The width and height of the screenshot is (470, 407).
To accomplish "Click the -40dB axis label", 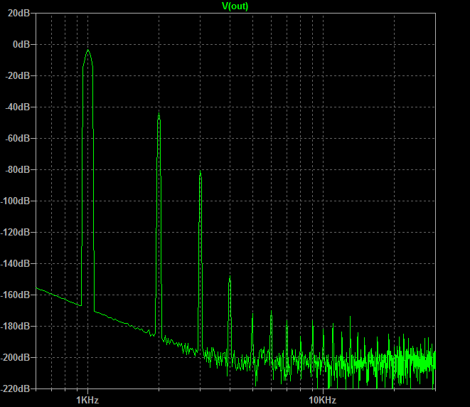I will [x=18, y=107].
